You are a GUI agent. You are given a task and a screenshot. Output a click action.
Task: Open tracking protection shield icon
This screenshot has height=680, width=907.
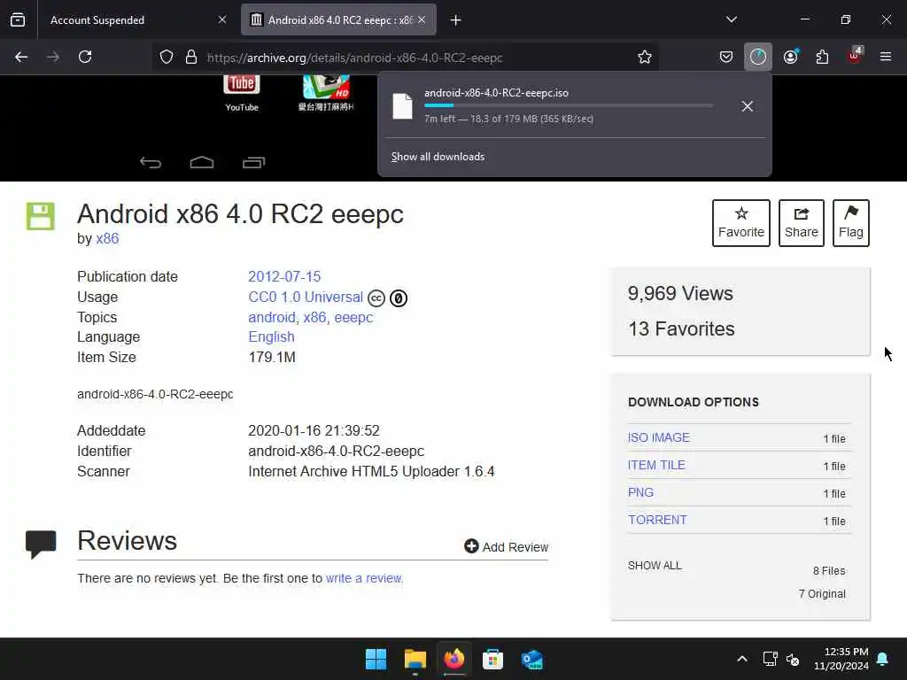[167, 57]
